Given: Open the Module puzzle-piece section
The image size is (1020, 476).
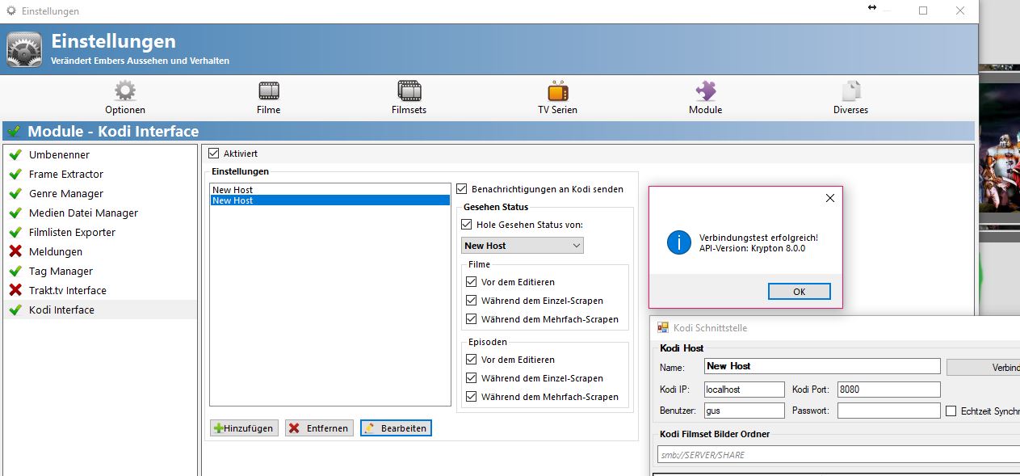Looking at the screenshot, I should tap(706, 98).
